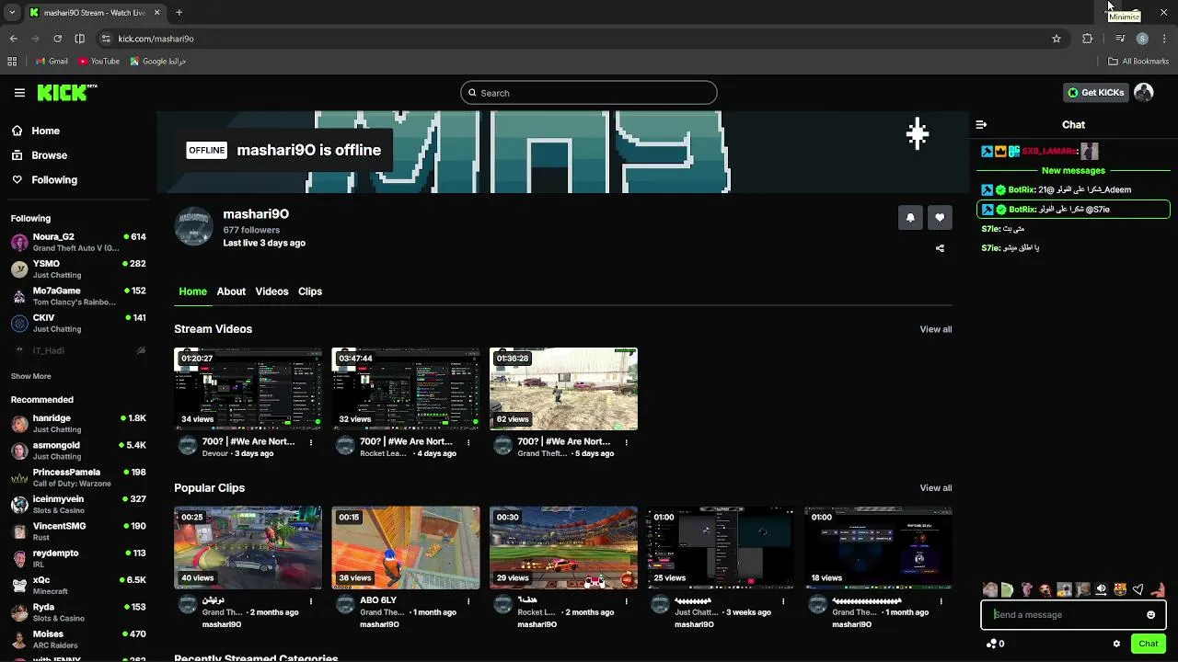Open browser extensions puzzle icon
The height and width of the screenshot is (662, 1178).
point(1088,39)
